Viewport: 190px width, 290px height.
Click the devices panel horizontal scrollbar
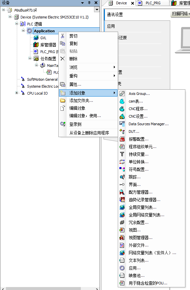click(44, 289)
